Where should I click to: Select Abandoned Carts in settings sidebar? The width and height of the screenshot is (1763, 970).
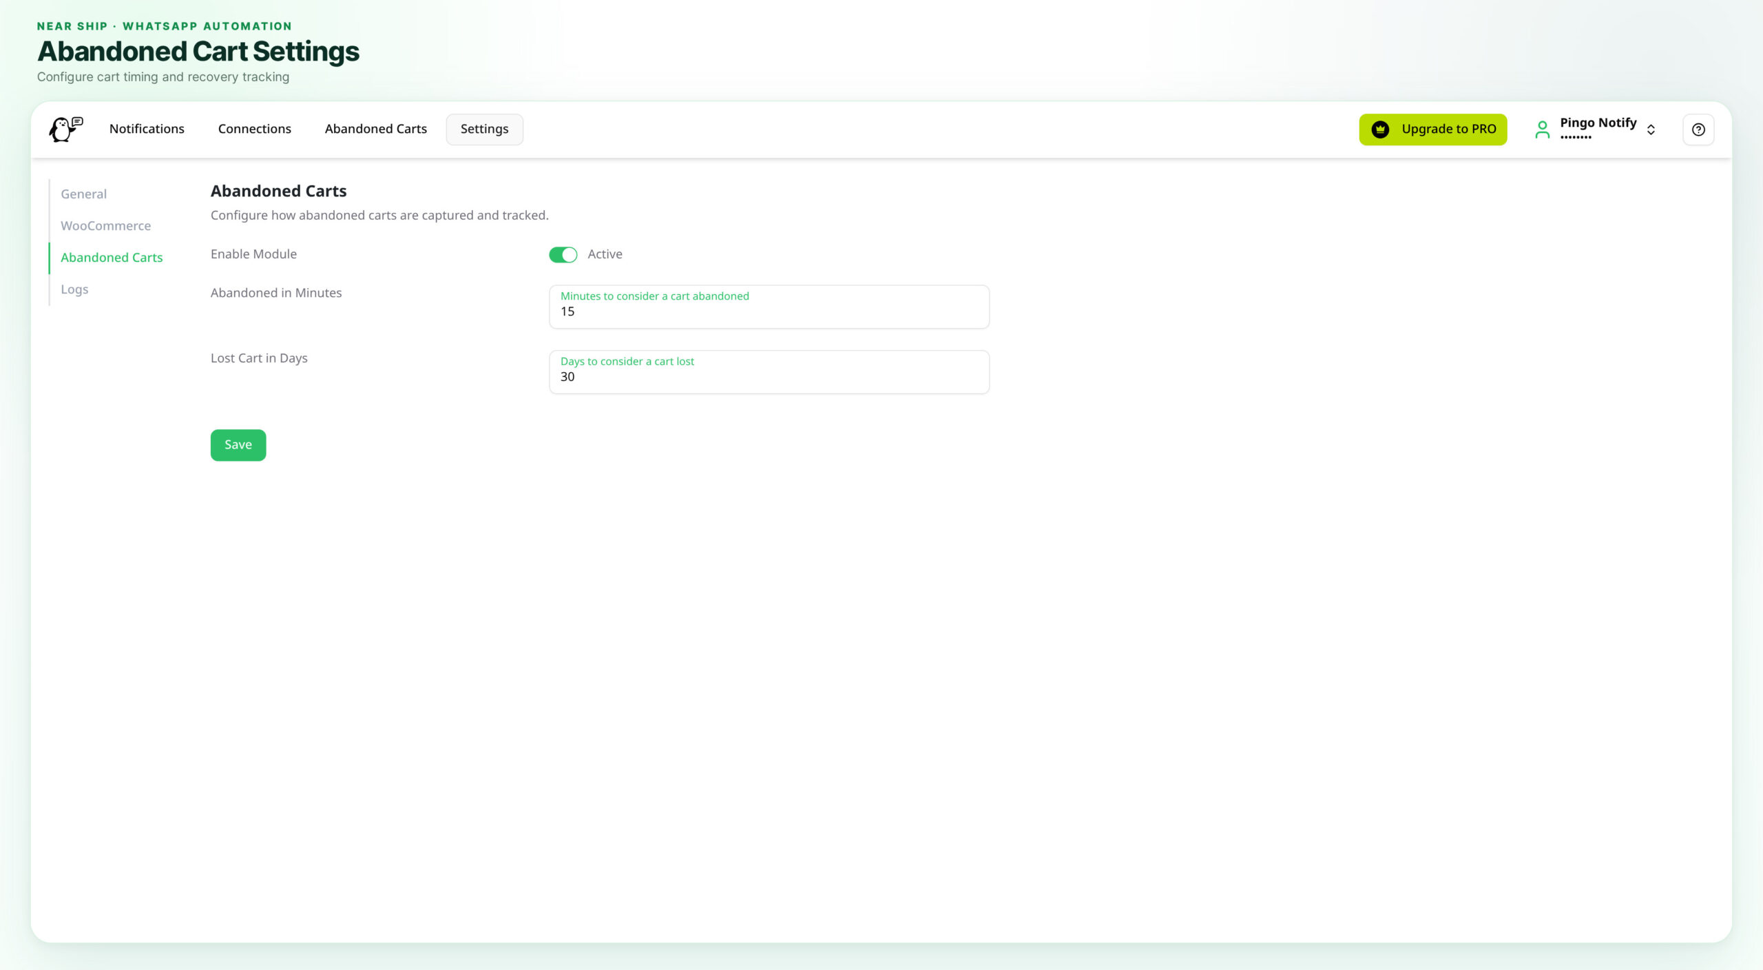[112, 258]
